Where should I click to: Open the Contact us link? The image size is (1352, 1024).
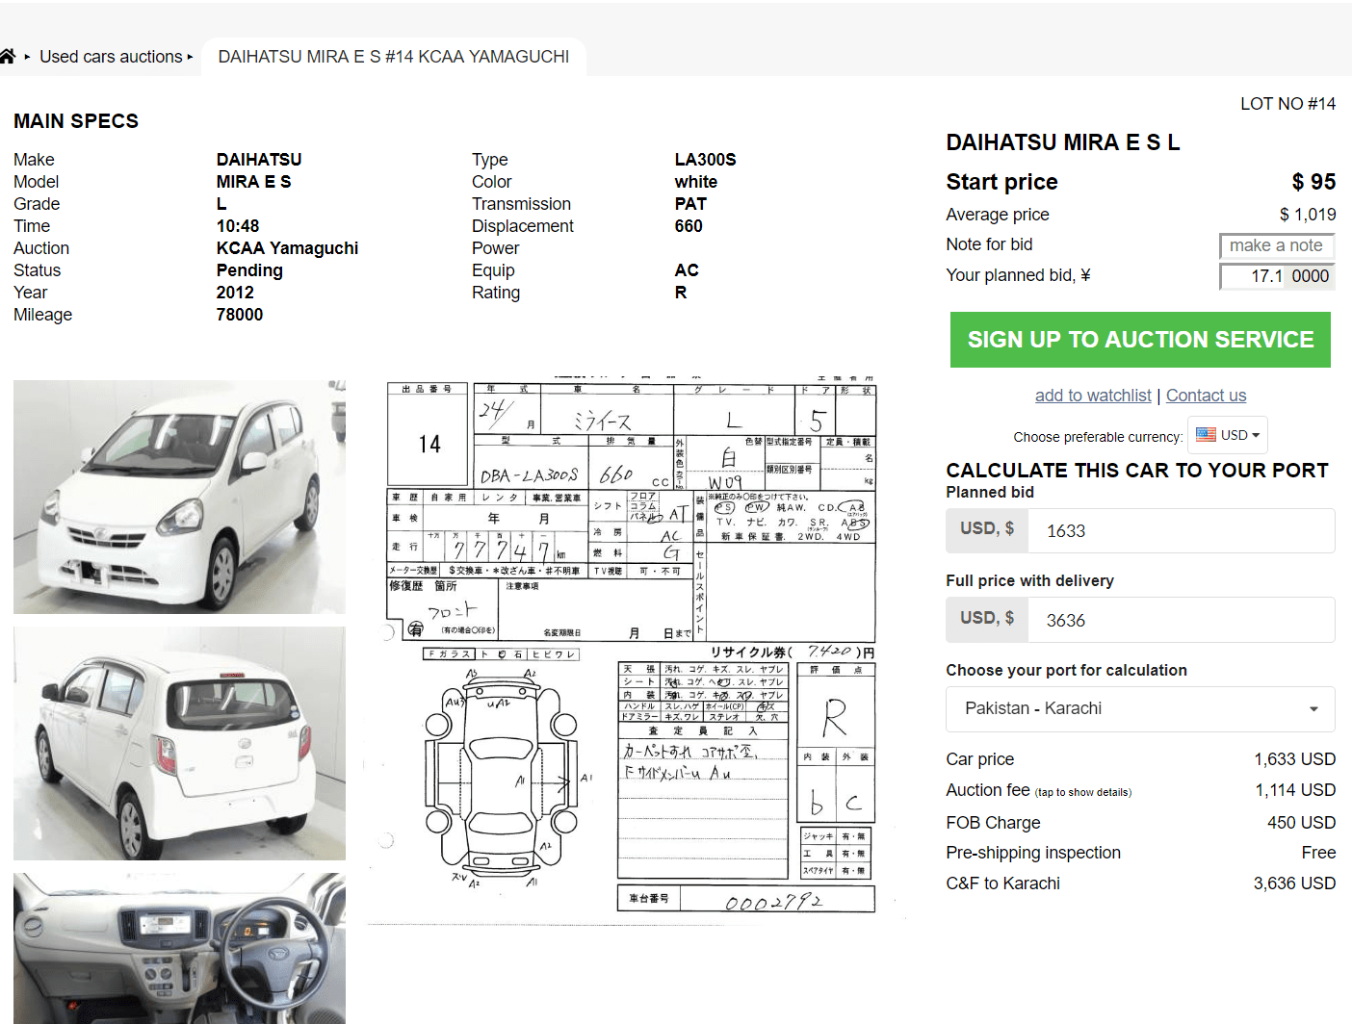point(1206,395)
